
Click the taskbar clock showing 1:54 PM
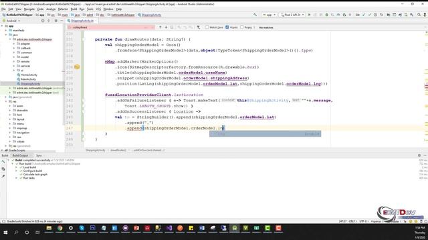click(x=419, y=228)
